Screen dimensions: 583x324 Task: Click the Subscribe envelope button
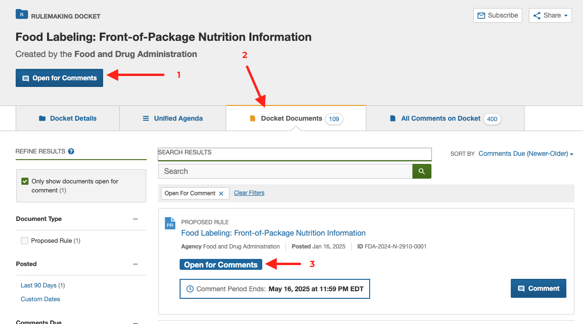pyautogui.click(x=497, y=15)
